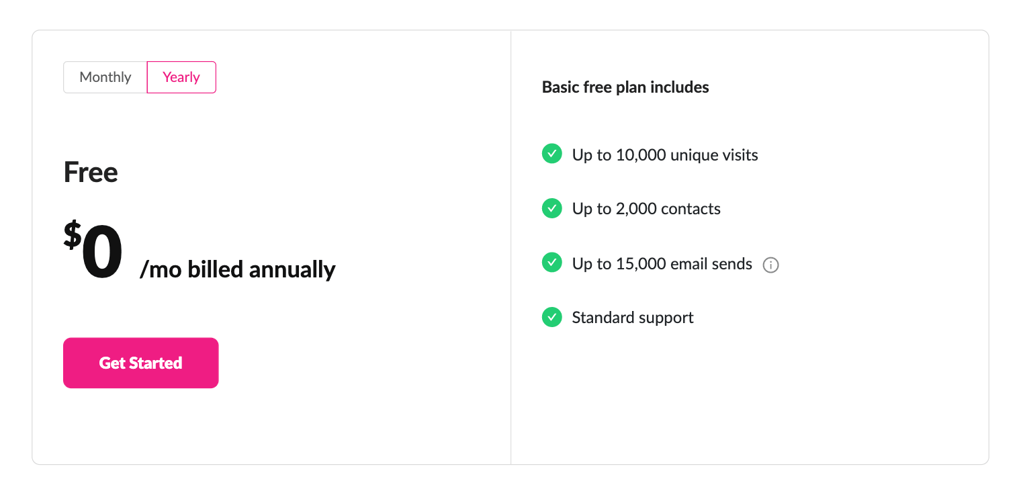Select the Free plan title
Viewport: 1021px width, 491px height.
click(91, 172)
